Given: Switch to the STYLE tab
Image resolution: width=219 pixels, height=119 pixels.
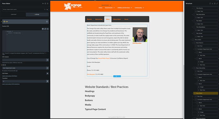Looking at the screenshot, I should tap(37, 14).
